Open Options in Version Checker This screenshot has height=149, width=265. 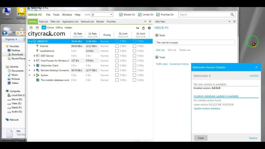[x=253, y=138]
